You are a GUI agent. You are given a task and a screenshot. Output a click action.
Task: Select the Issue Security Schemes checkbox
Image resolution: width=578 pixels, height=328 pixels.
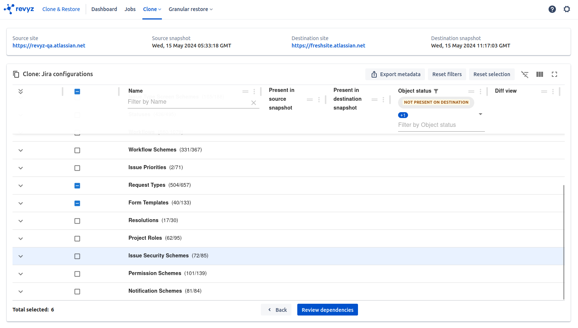click(77, 256)
